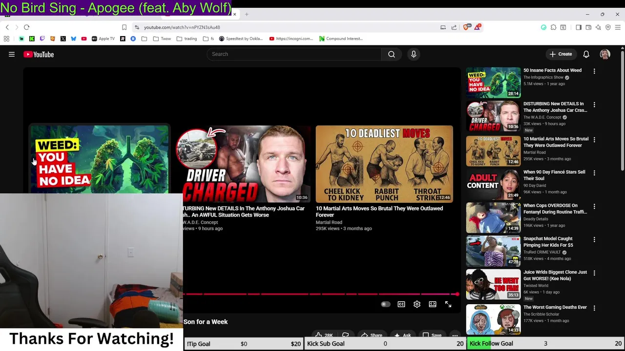This screenshot has height=351, width=625.
Task: Toggle the browser sidebar panel
Action: tap(579, 27)
